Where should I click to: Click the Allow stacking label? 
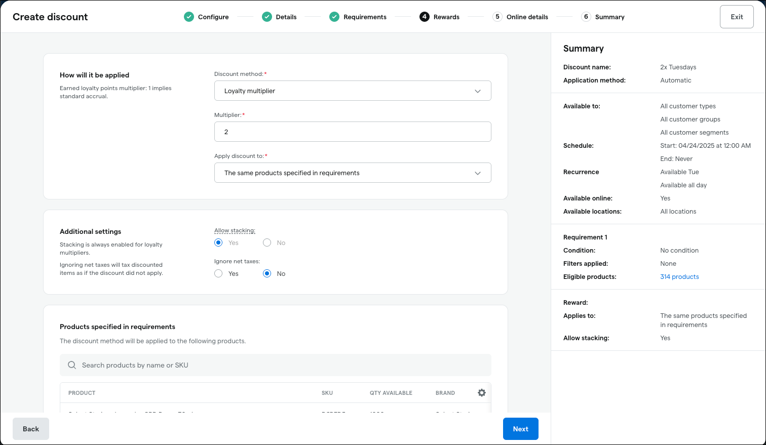click(x=235, y=230)
